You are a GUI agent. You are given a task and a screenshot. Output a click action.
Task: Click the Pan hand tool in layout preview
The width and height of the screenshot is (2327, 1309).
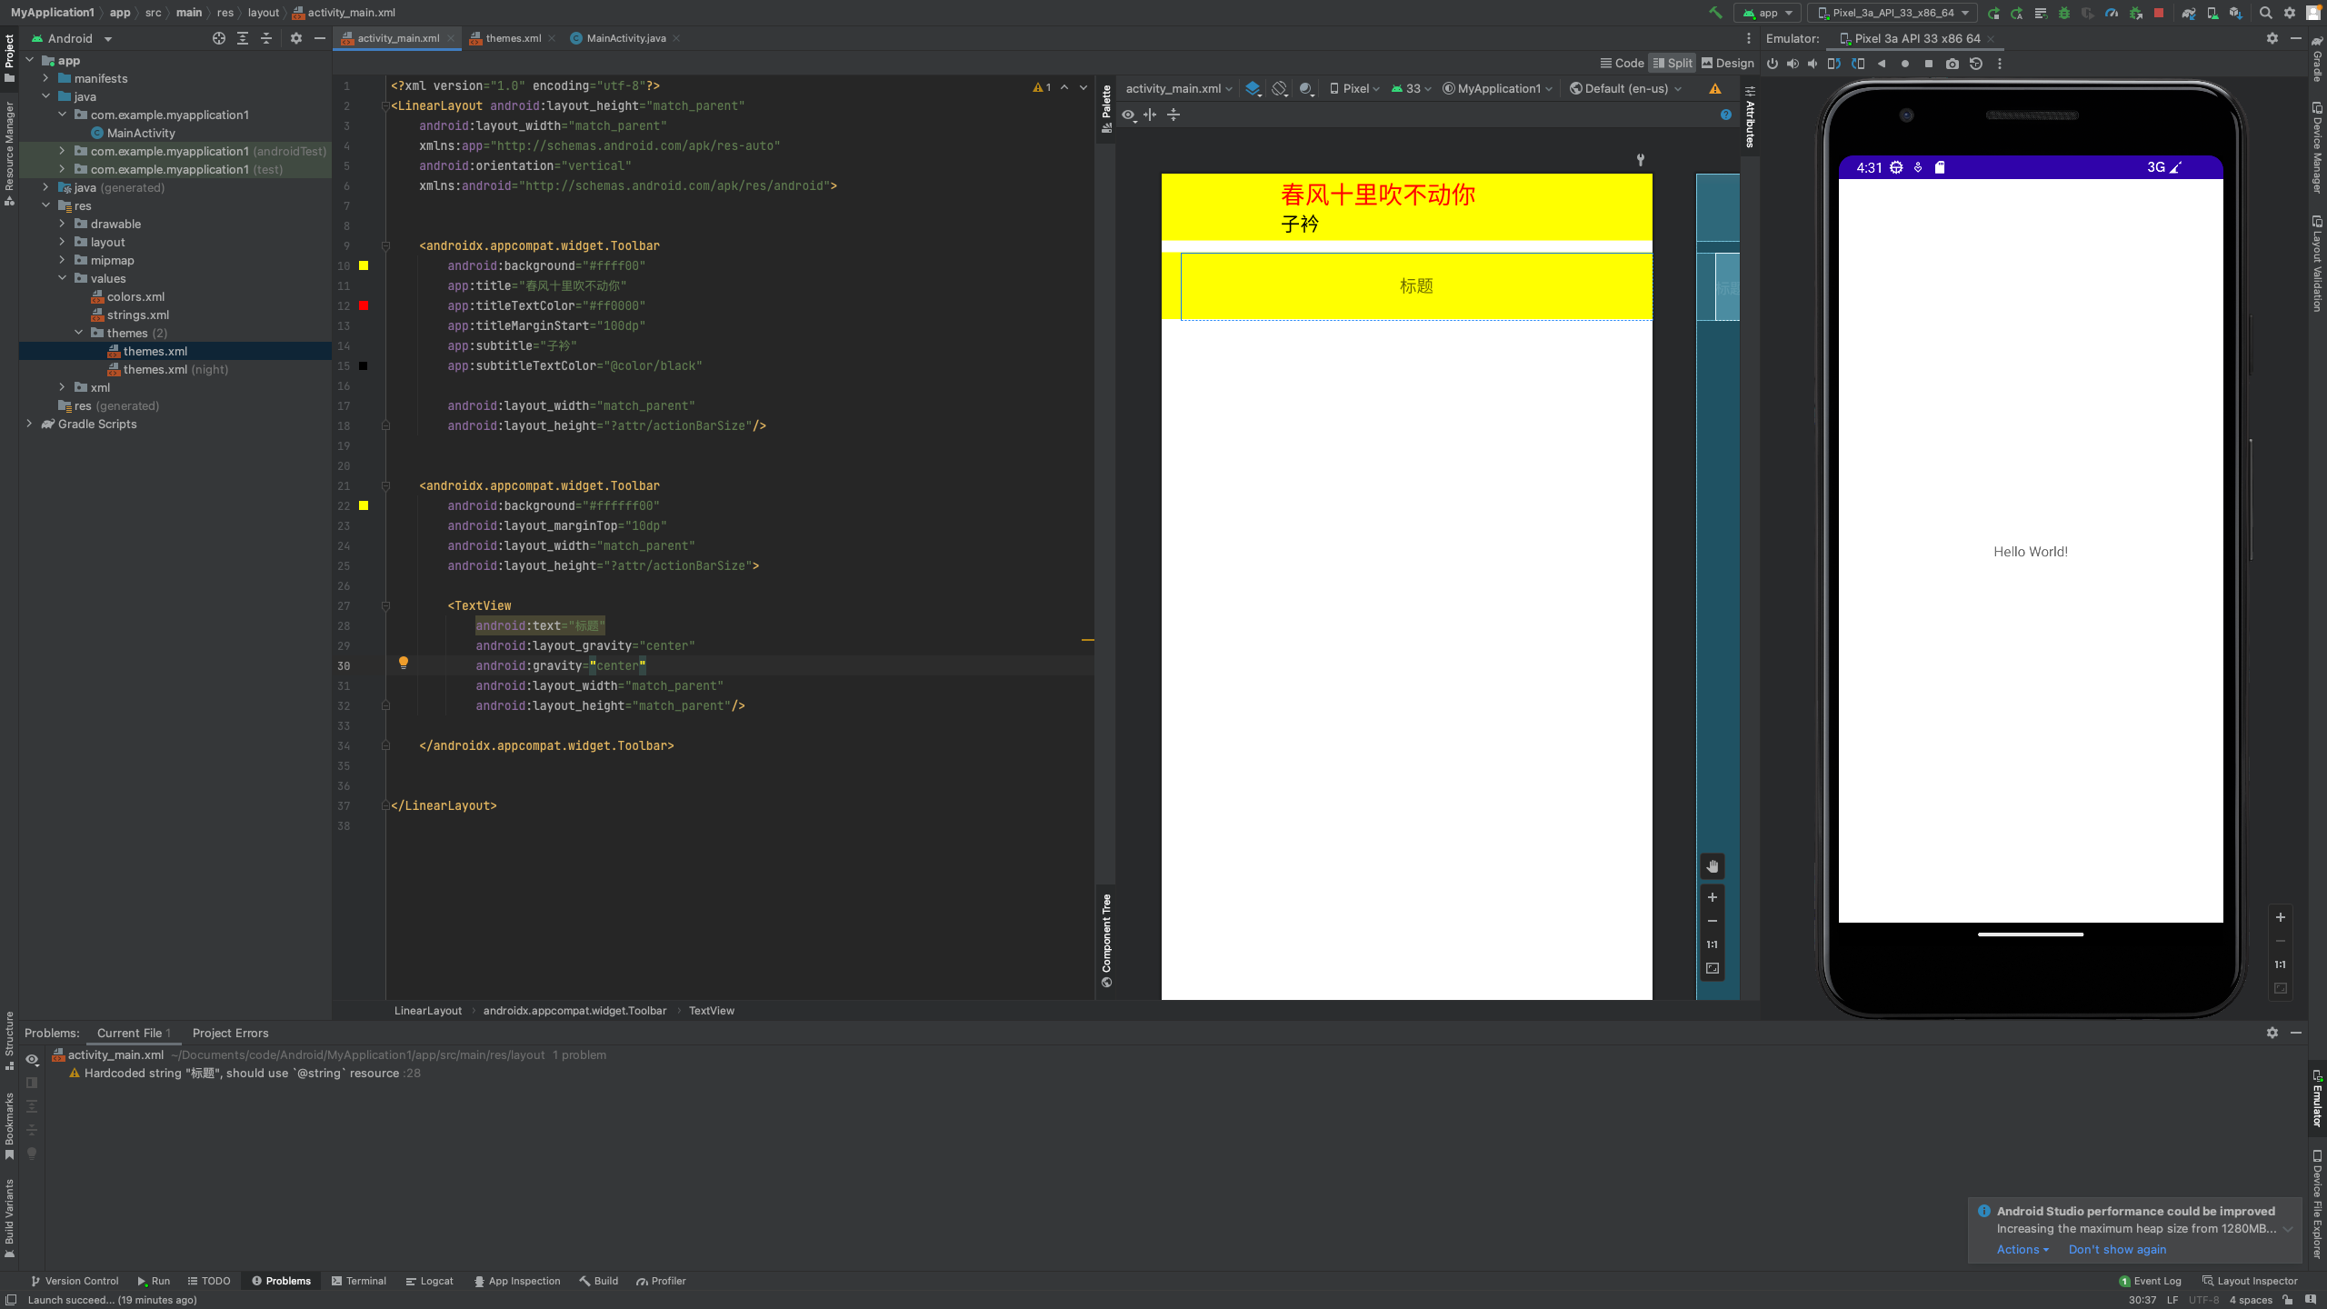(1713, 866)
